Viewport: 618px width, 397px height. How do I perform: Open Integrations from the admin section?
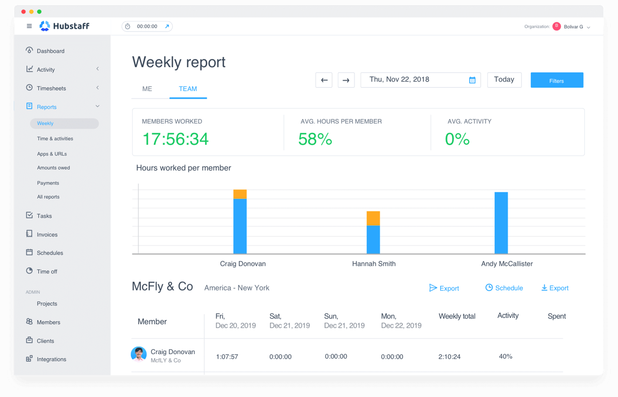pos(53,359)
